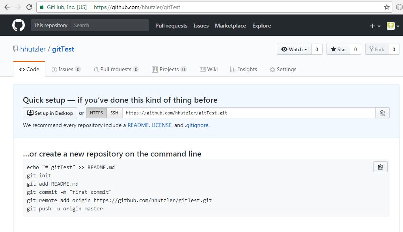Screen dimensions: 403x232
Task: Click the Watch count of 0
Action: pos(317,49)
